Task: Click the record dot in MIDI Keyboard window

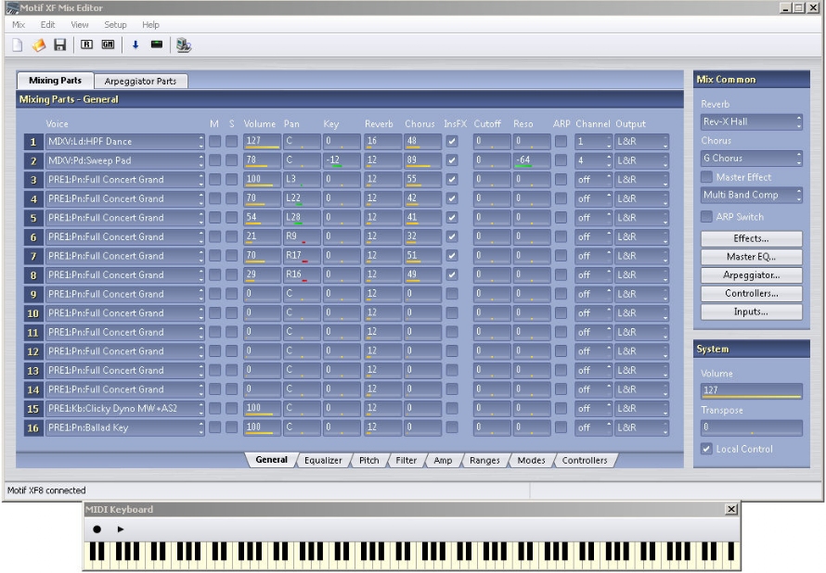Action: [97, 528]
